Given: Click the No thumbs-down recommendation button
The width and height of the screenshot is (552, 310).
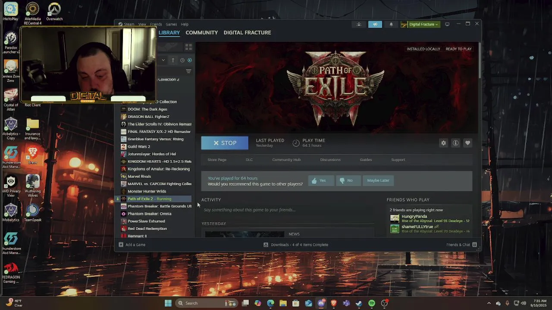Looking at the screenshot, I should (x=348, y=180).
